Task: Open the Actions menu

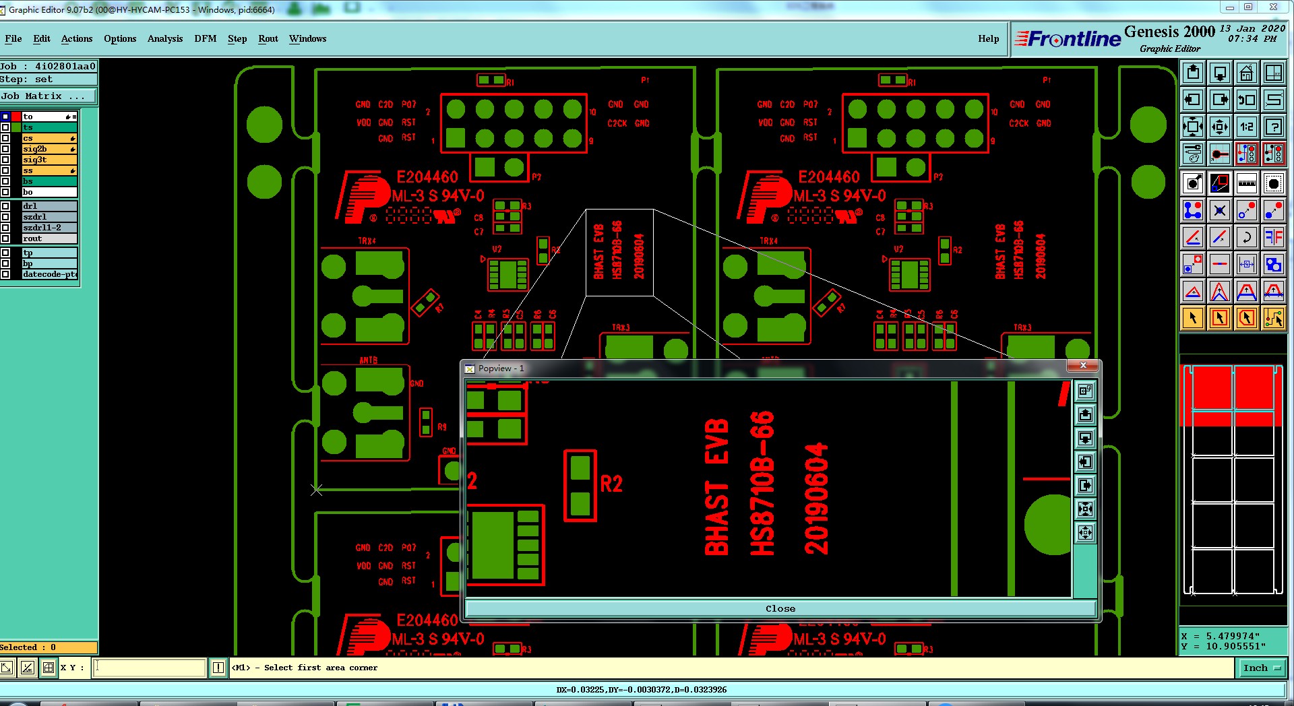Action: tap(77, 38)
